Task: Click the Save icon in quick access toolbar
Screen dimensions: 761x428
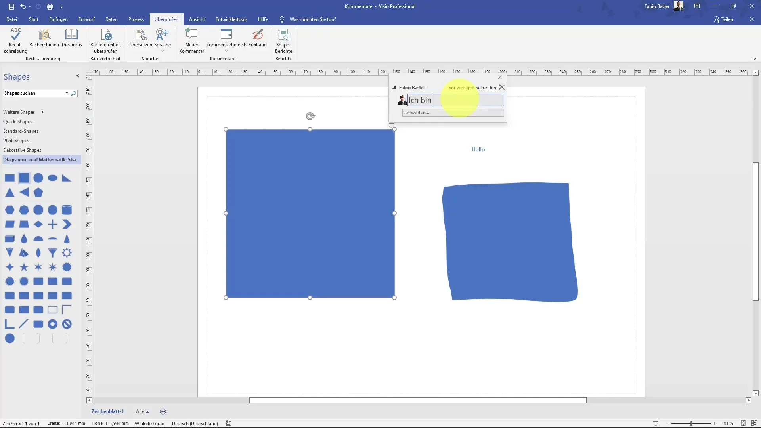Action: pos(11,6)
